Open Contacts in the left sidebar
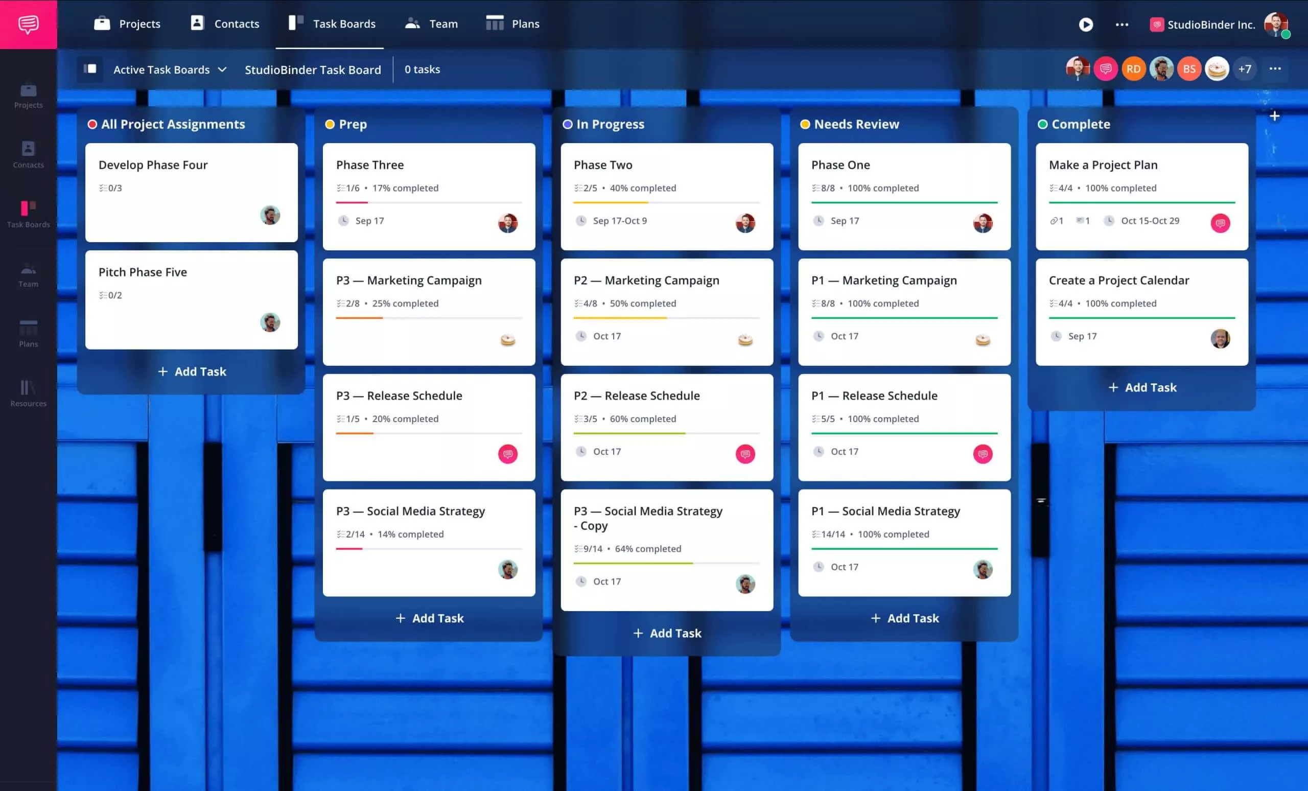 28,154
